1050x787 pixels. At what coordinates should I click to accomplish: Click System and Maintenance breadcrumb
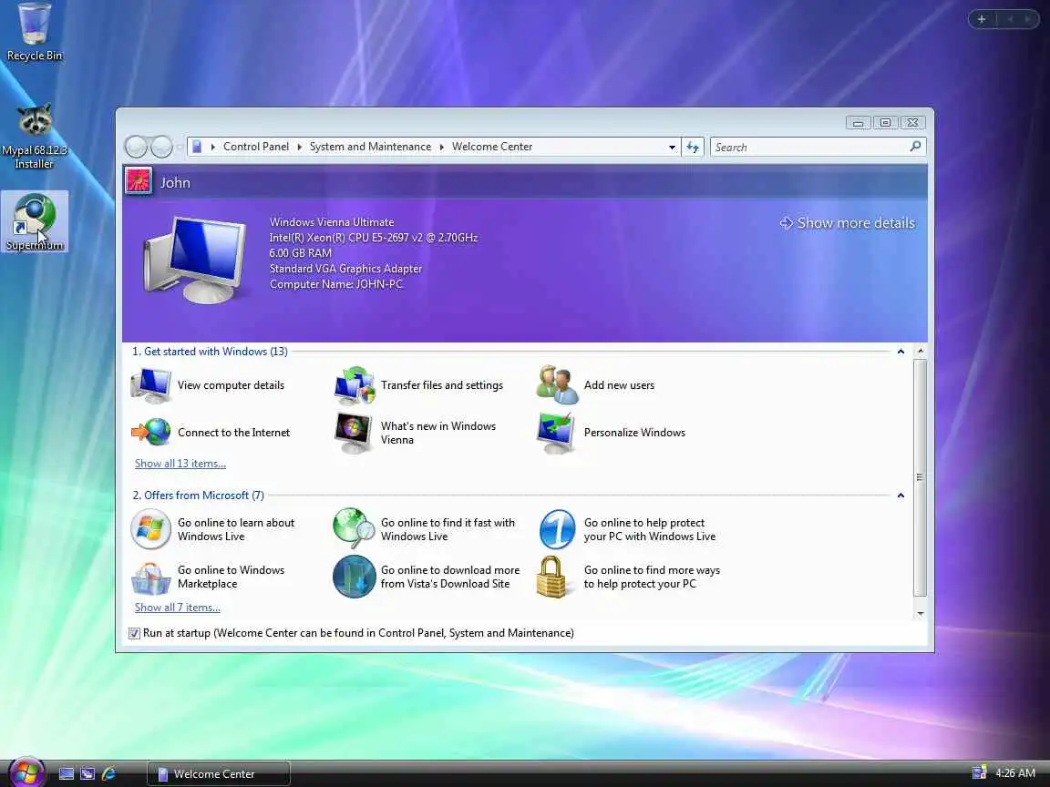tap(370, 147)
